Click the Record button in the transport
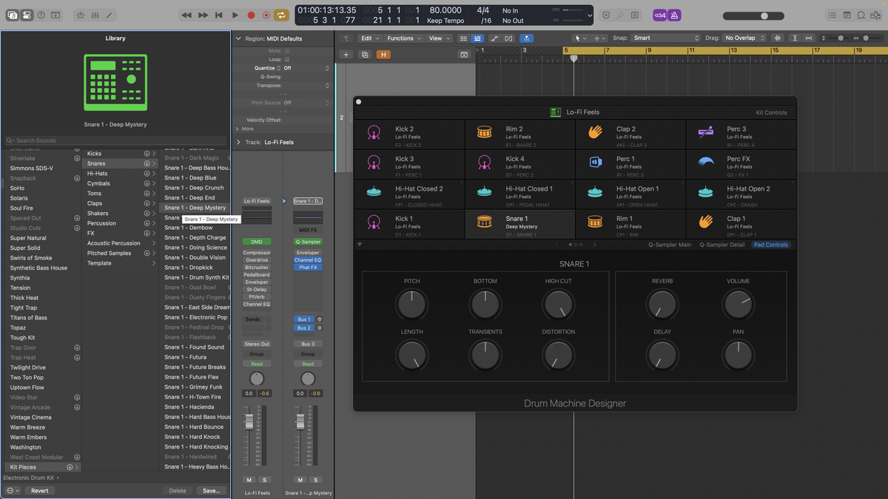888x499 pixels. (250, 14)
